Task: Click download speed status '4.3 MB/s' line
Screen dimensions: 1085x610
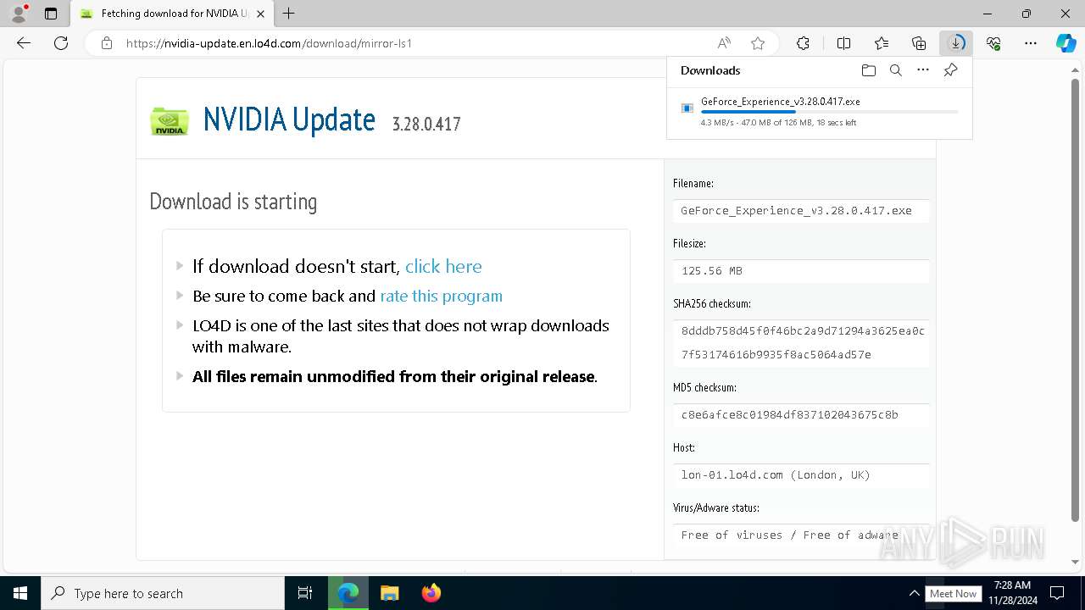Action: point(778,123)
